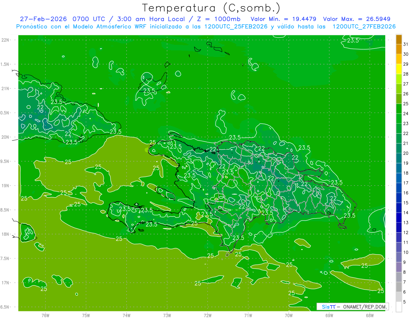Viewport: 415px width, 320px height.
Task: Click the "19N" latitude axis label
Action: click(6, 186)
